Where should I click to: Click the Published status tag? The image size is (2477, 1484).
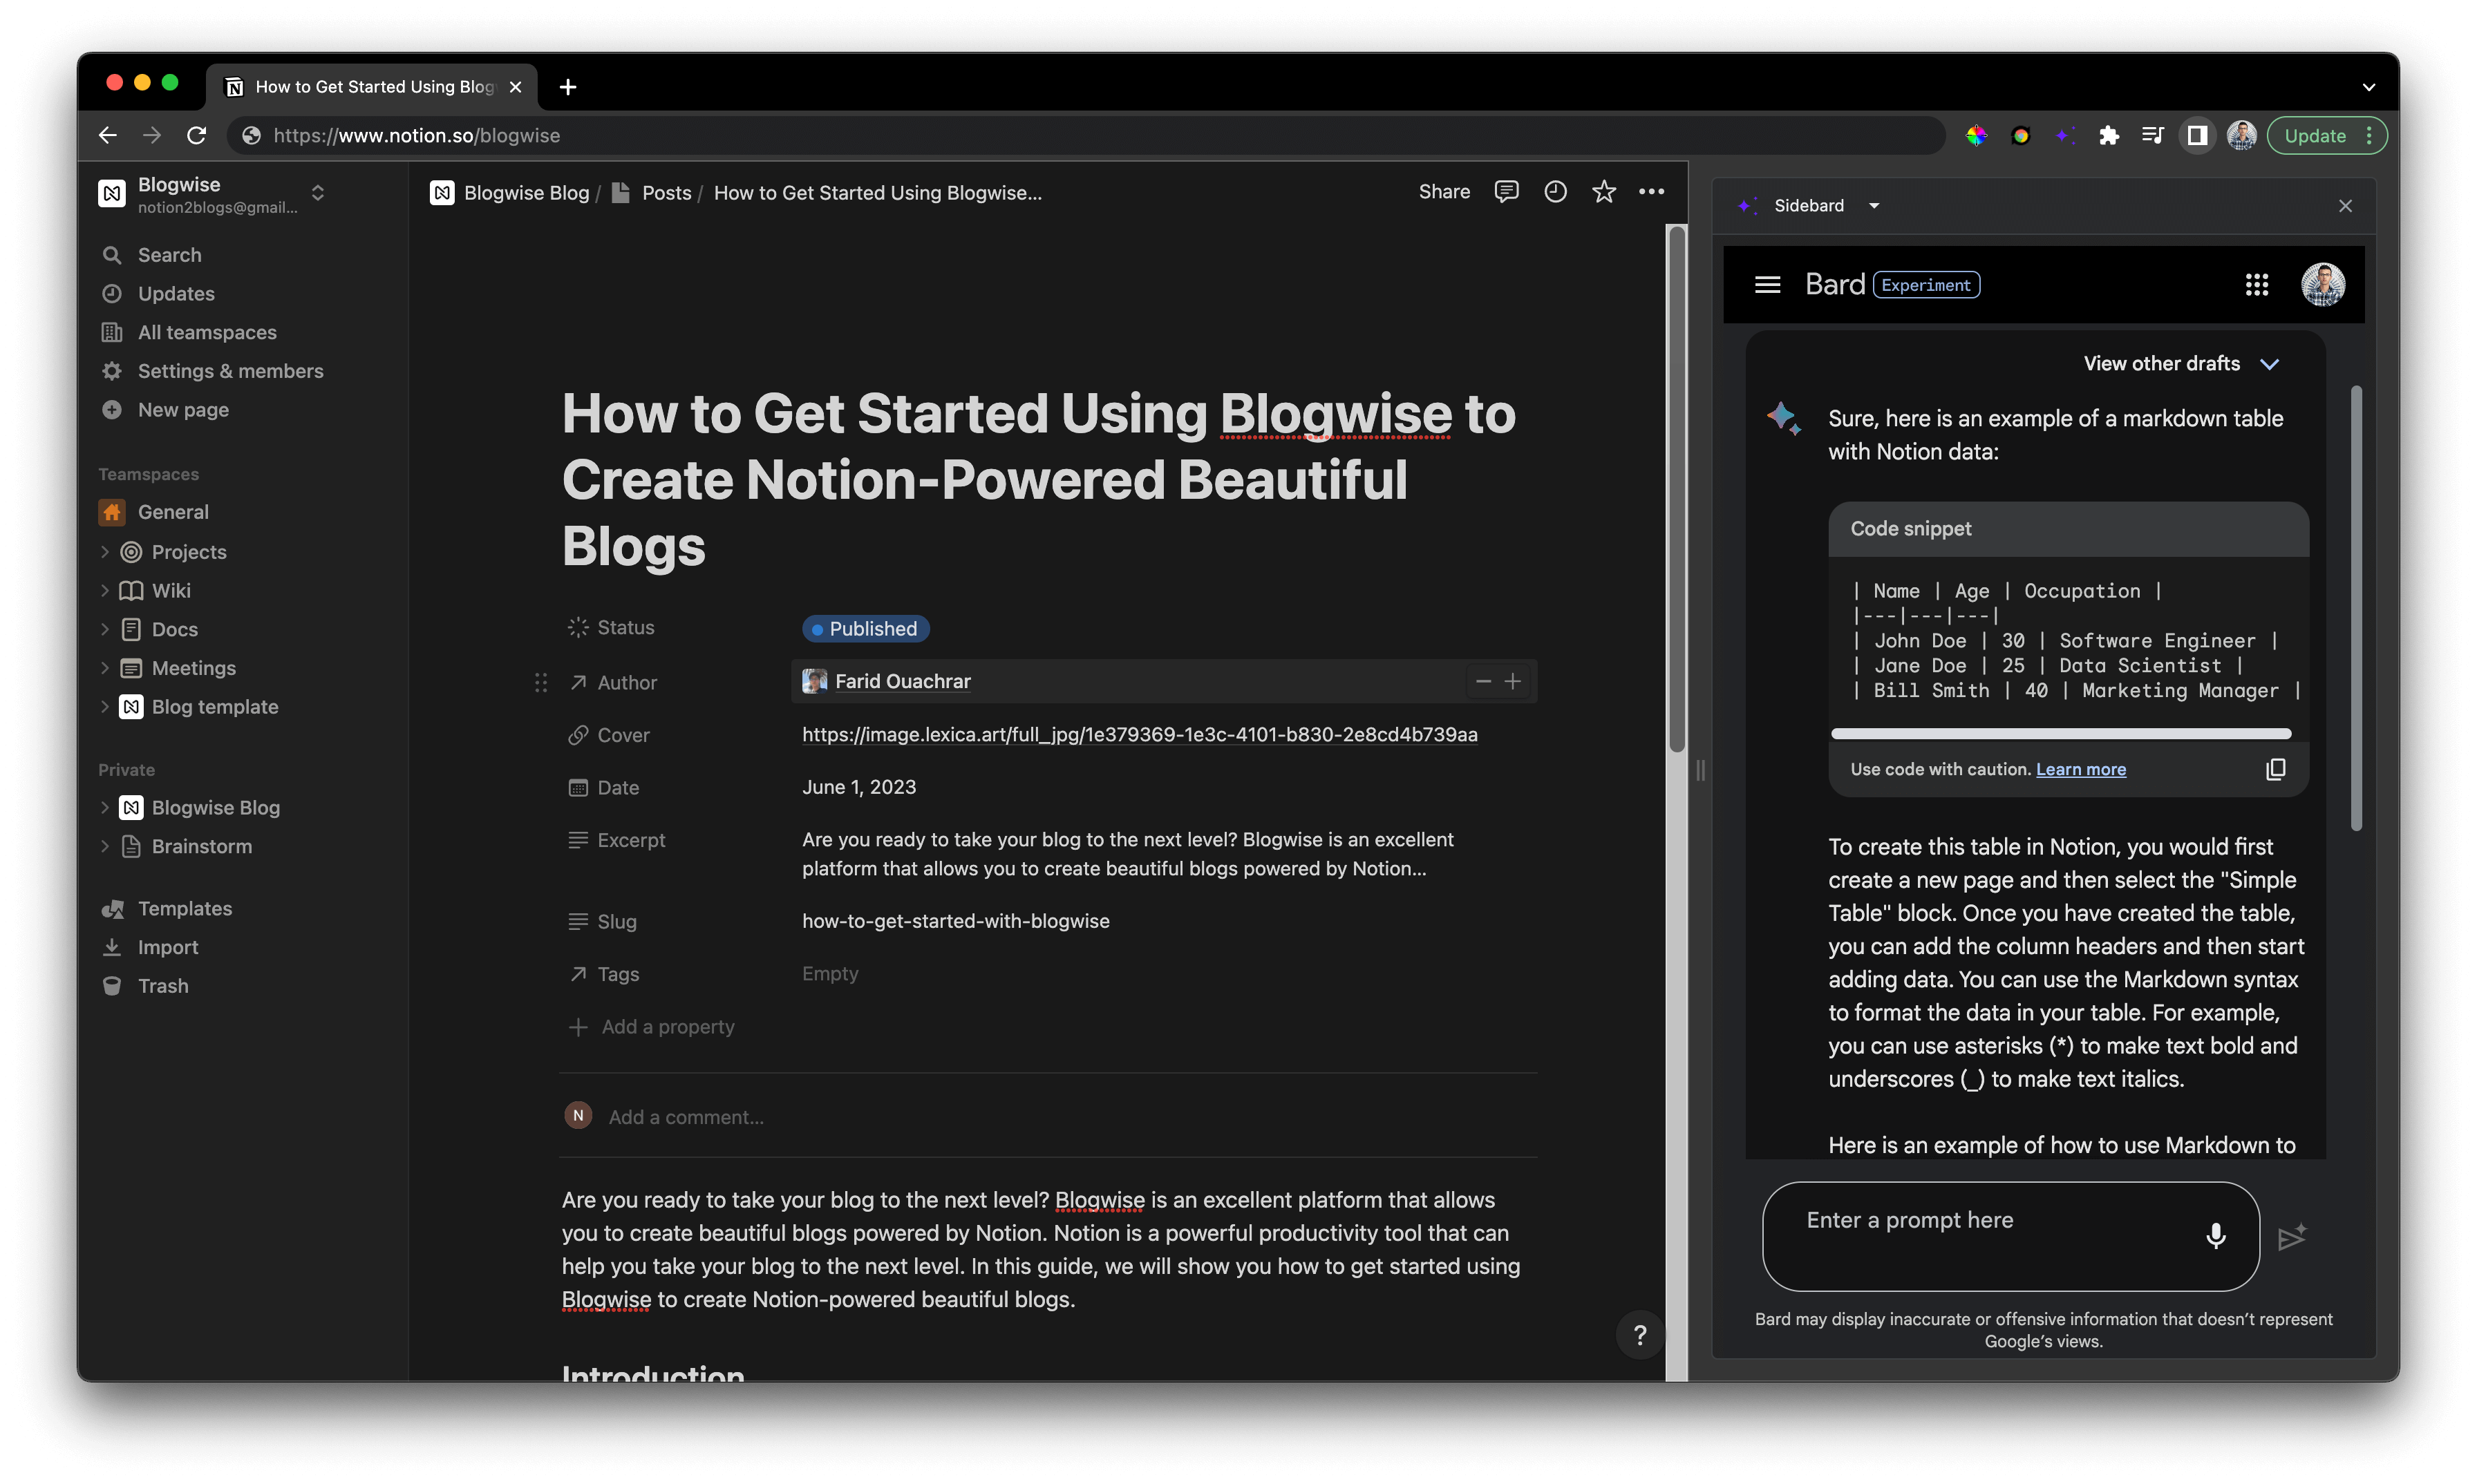pyautogui.click(x=865, y=629)
